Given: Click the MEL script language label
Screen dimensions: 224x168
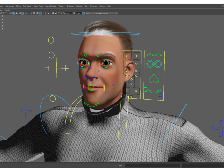Looking at the screenshot, I should (x=120, y=165).
